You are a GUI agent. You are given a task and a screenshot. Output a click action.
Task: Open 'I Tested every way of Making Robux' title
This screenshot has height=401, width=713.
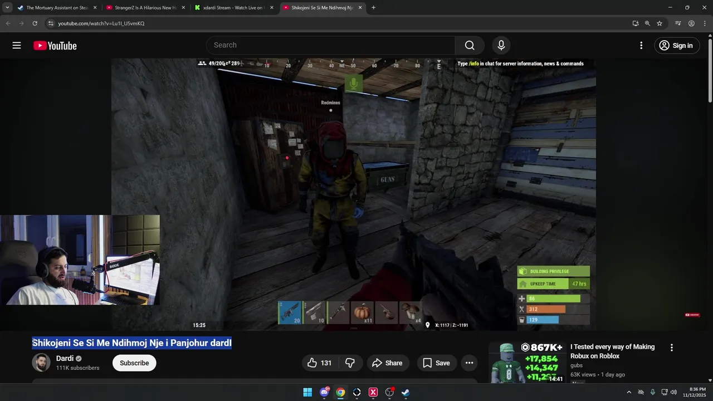pos(613,351)
